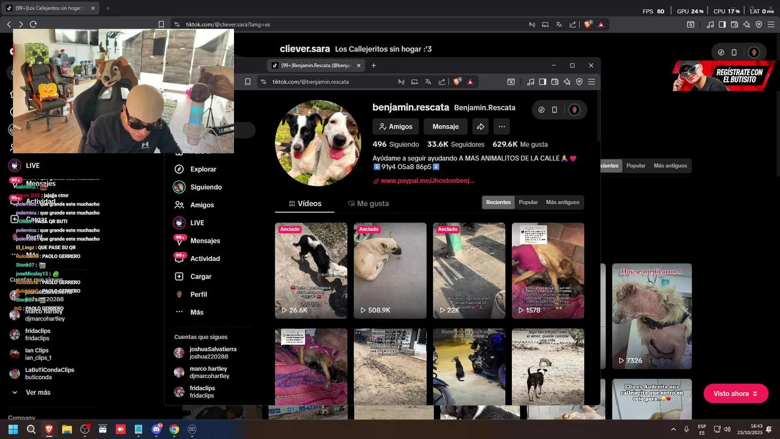This screenshot has width=780, height=439.
Task: Open Brave Shields icon in front window address bar
Action: 456,82
